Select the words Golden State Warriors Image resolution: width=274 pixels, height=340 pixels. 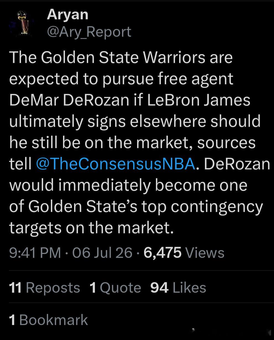(123, 57)
